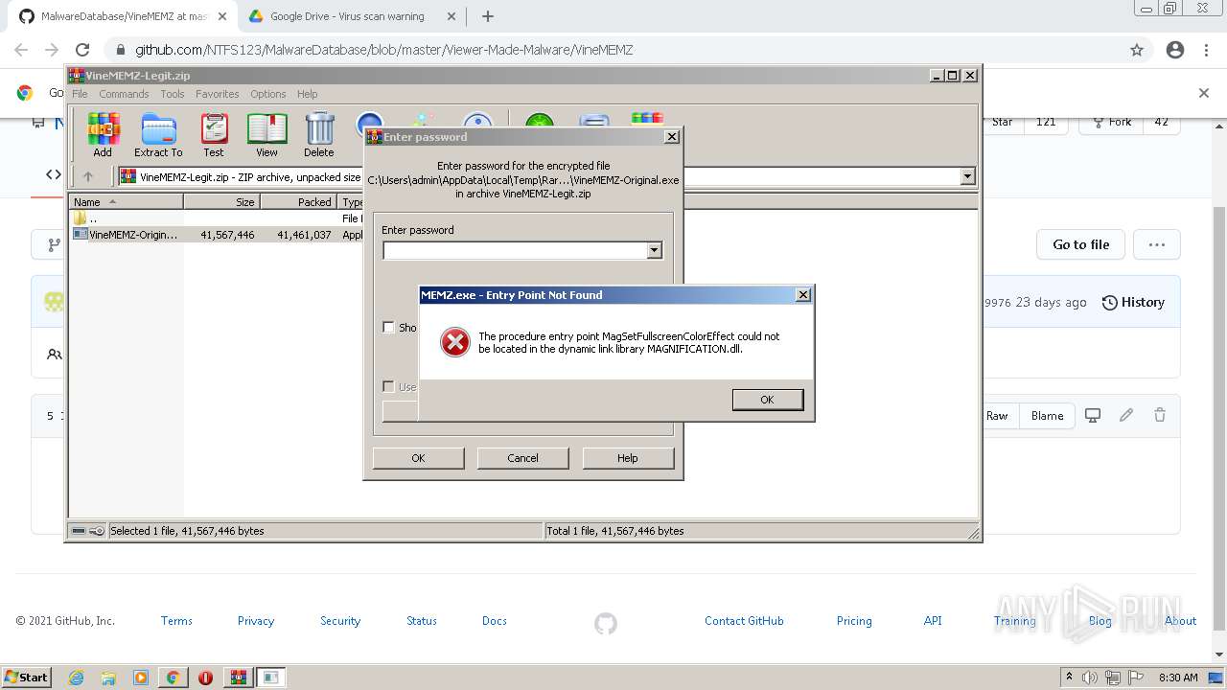Open the WinRAR Help menu
This screenshot has width=1227, height=690.
(x=307, y=94)
